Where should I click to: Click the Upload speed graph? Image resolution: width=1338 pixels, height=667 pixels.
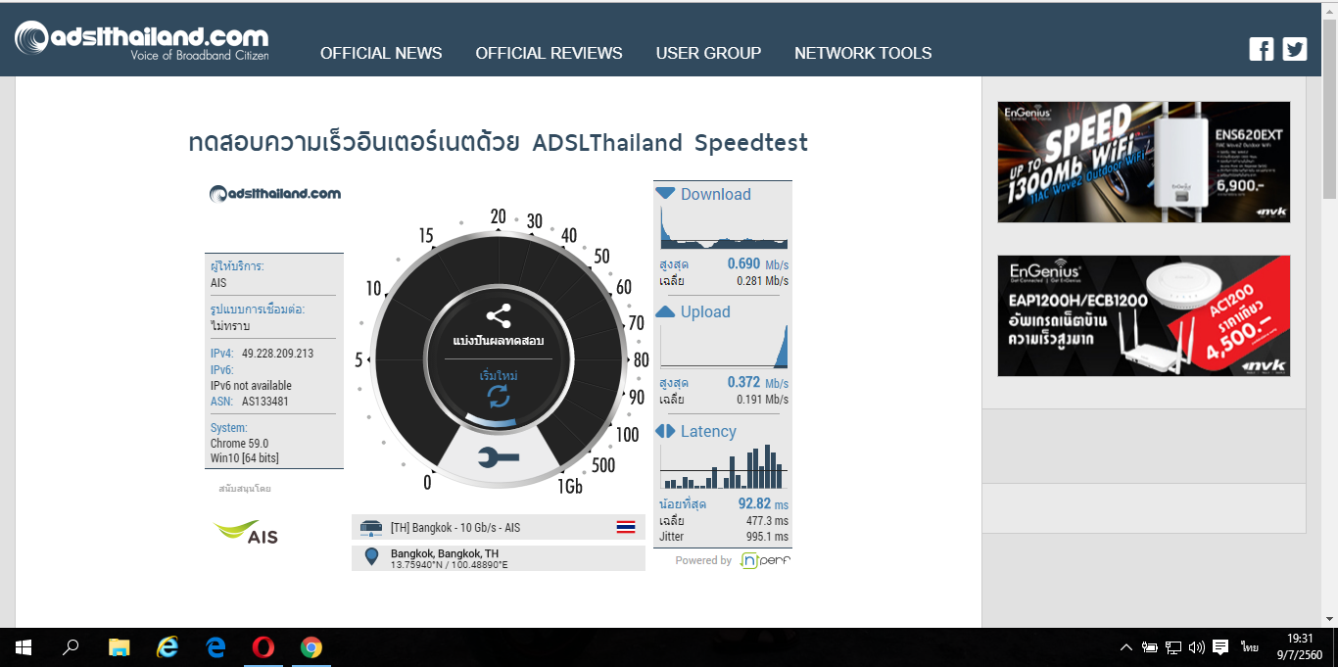(724, 346)
